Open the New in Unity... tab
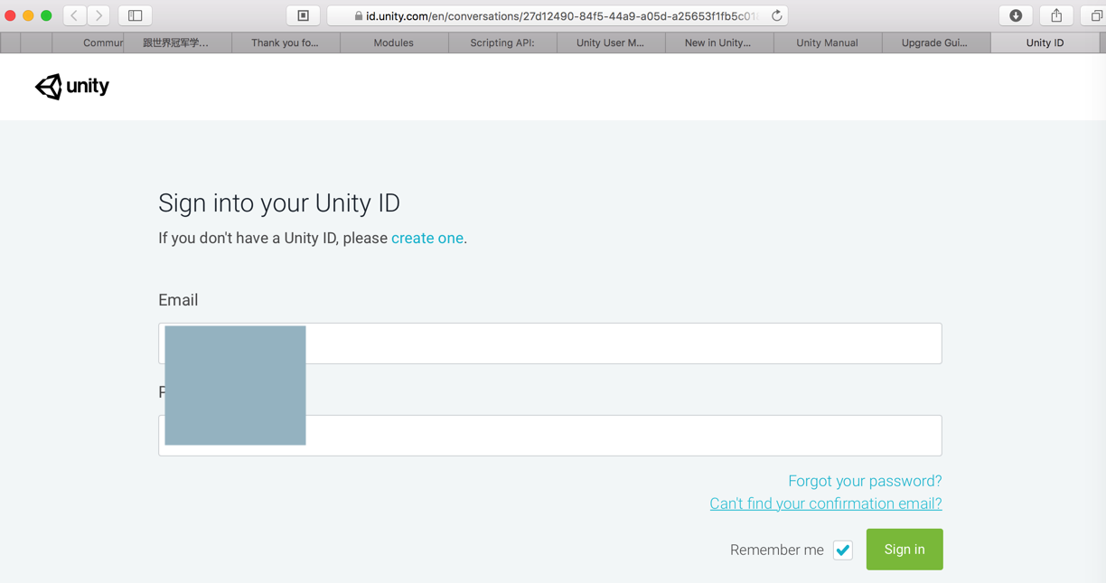The width and height of the screenshot is (1106, 583). coord(718,42)
